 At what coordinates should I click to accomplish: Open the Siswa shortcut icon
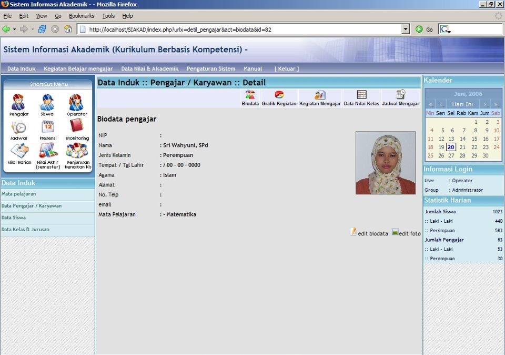pos(47,102)
